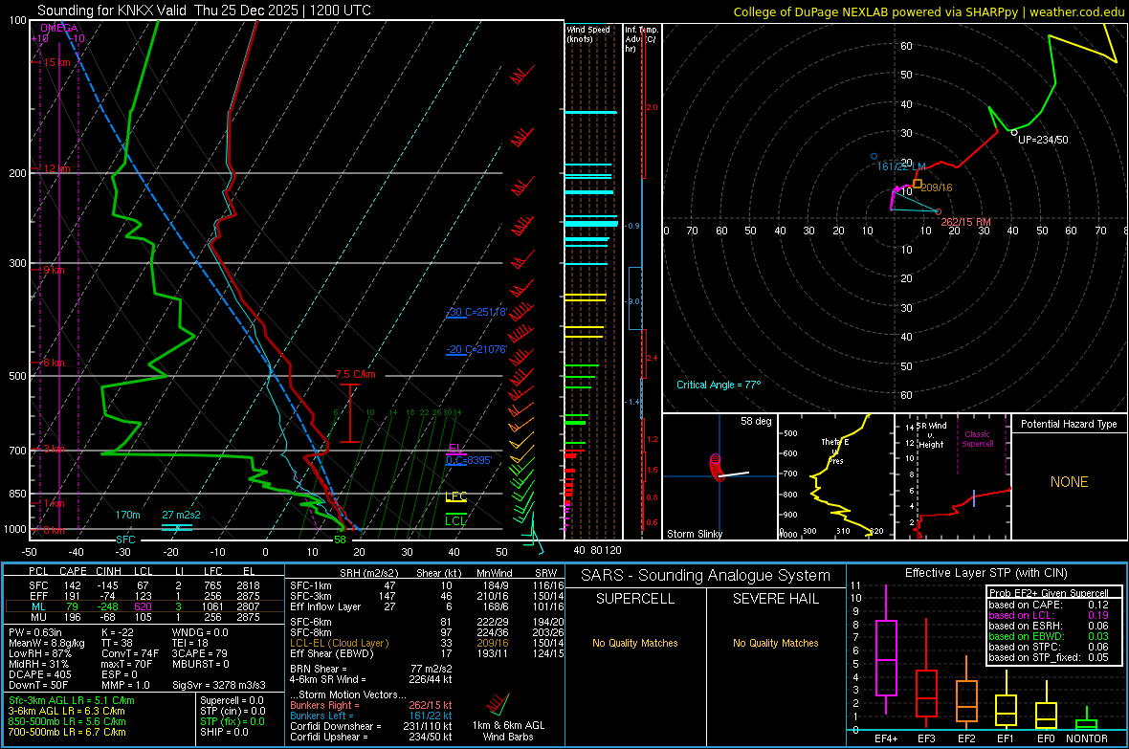Image resolution: width=1129 pixels, height=749 pixels.
Task: Click the 'SEVERE HAIL' SARS column heading
Action: click(775, 599)
